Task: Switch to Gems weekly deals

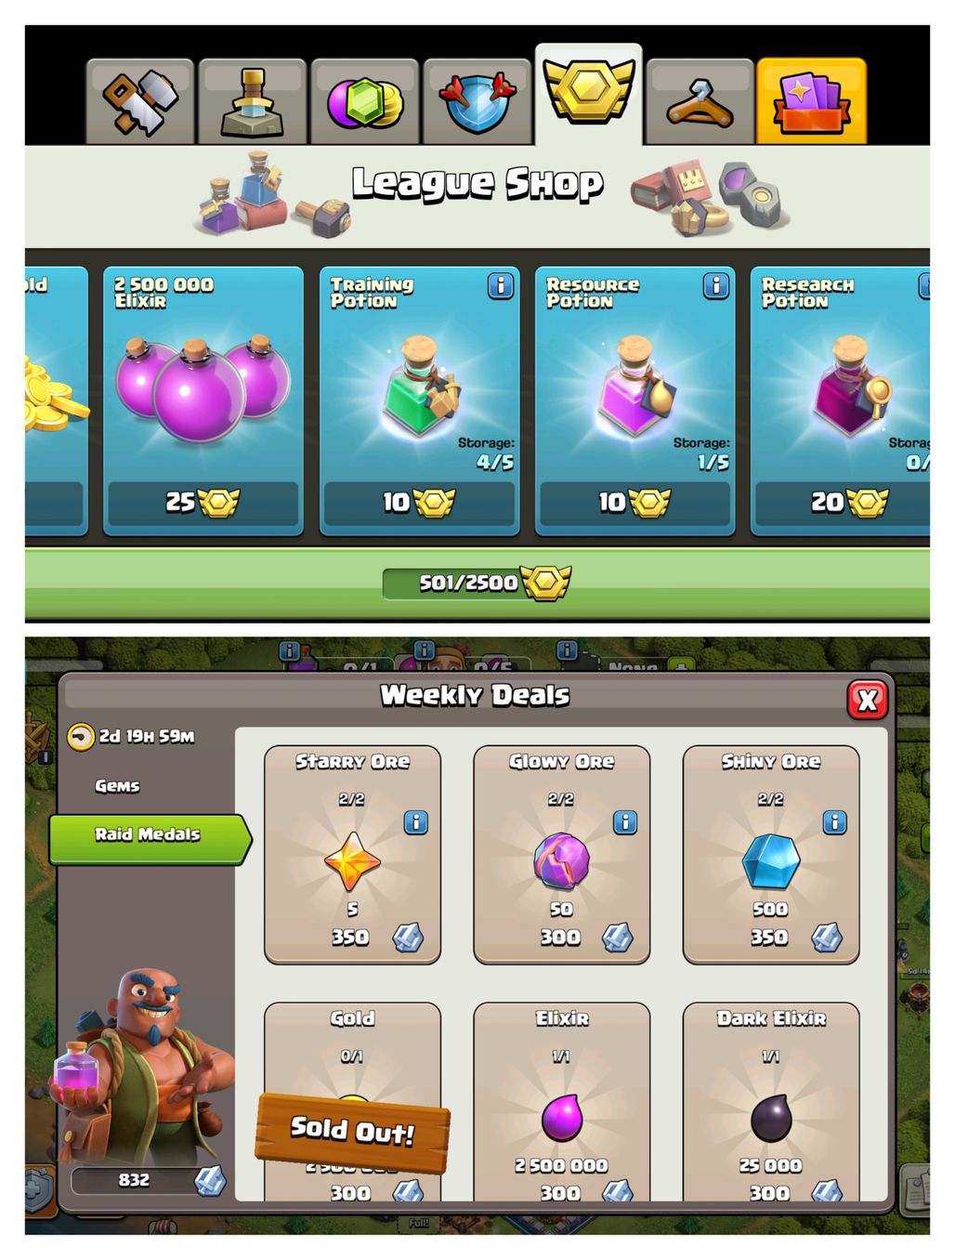Action: pos(117,786)
